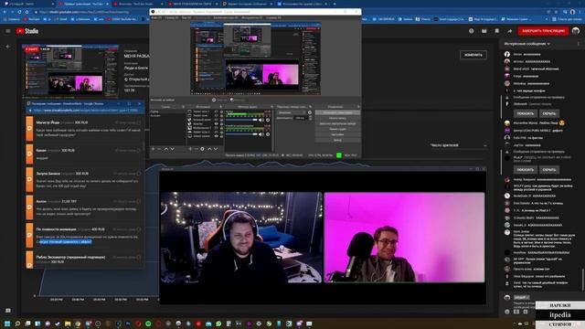Move scene down in OBS Scenes panel
585x329 pixels.
tap(172, 149)
